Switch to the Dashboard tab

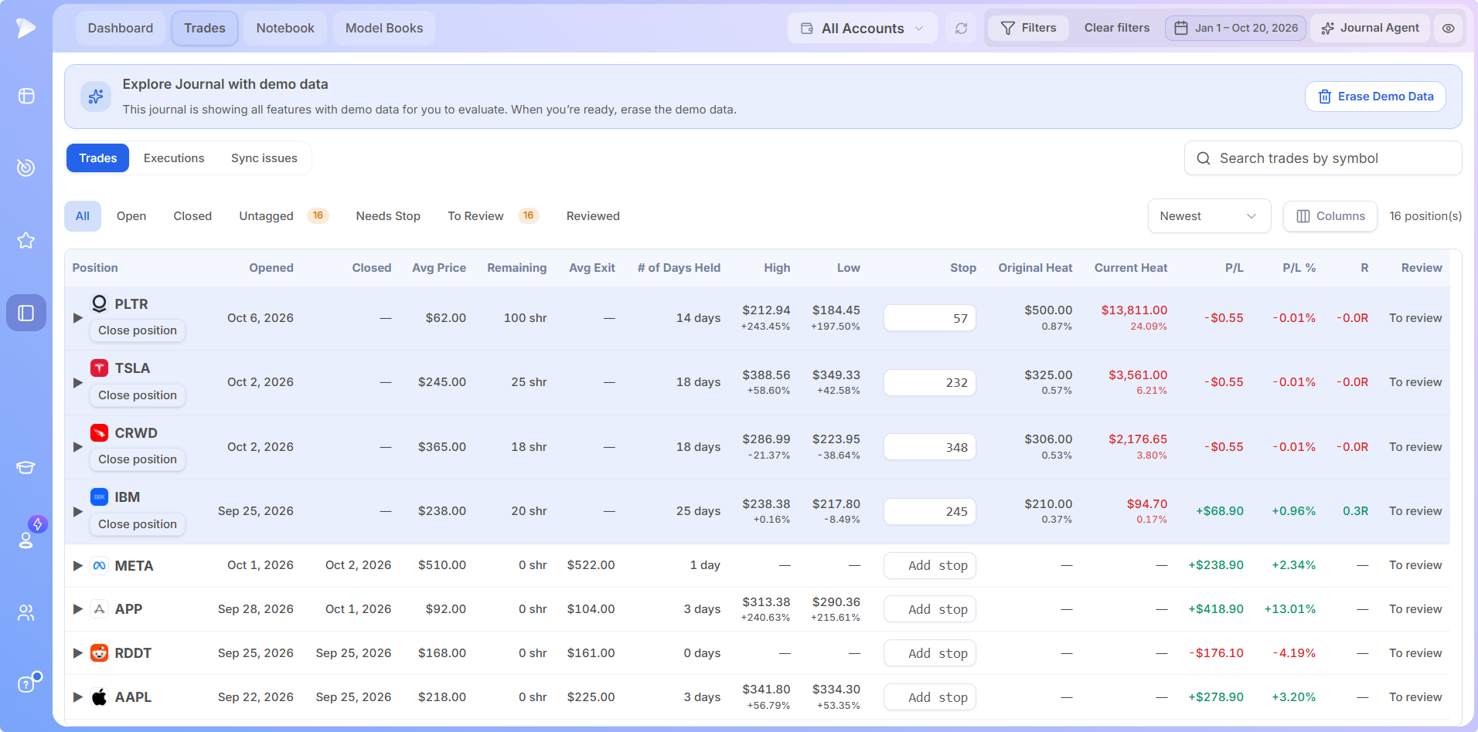point(121,29)
